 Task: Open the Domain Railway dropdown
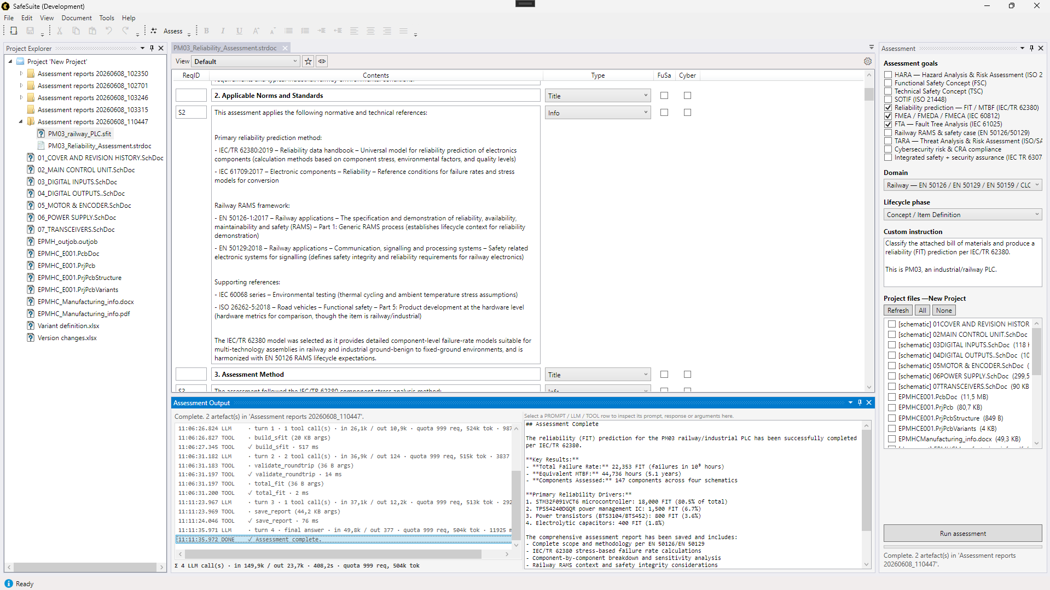(x=962, y=185)
